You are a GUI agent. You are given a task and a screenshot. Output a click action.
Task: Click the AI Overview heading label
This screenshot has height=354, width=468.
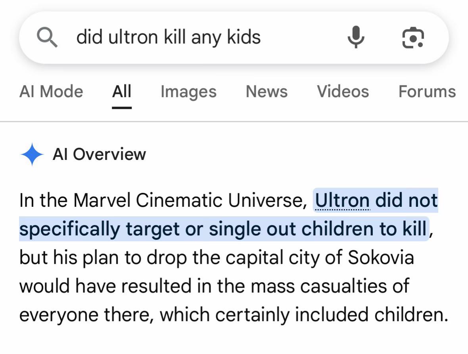pyautogui.click(x=100, y=154)
